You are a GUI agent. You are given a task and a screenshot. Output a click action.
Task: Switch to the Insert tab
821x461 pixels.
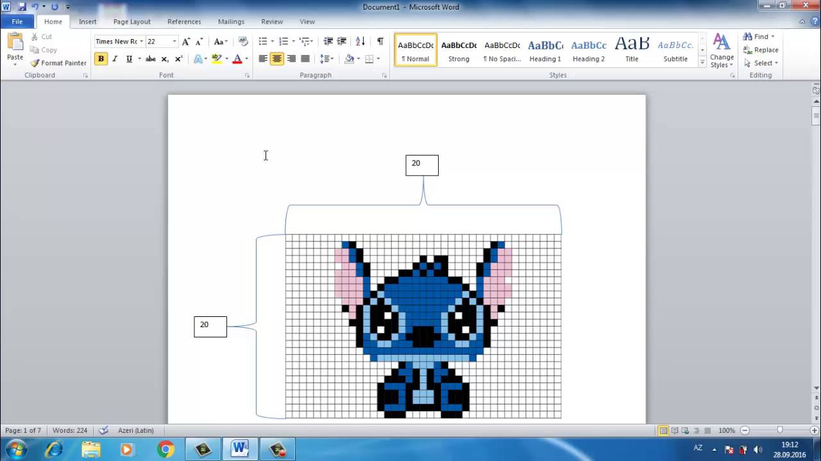pos(88,22)
